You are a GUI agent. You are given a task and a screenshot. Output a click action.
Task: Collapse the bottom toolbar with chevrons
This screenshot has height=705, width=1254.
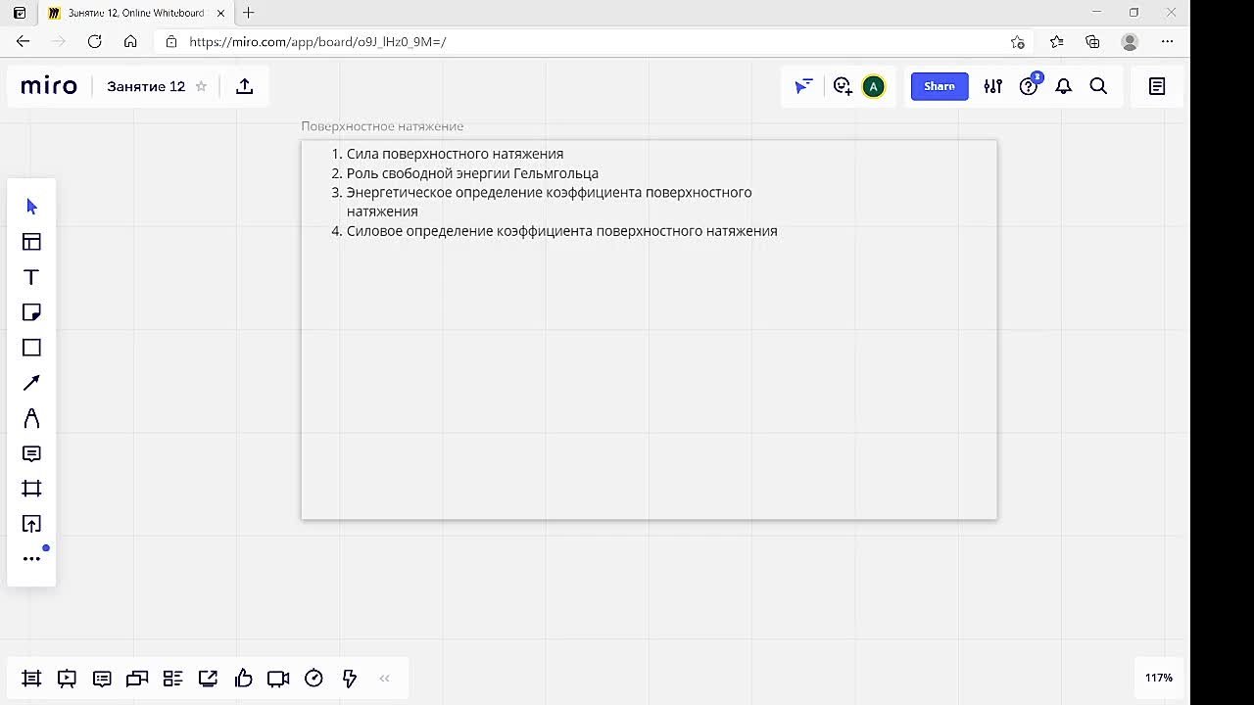click(x=384, y=678)
